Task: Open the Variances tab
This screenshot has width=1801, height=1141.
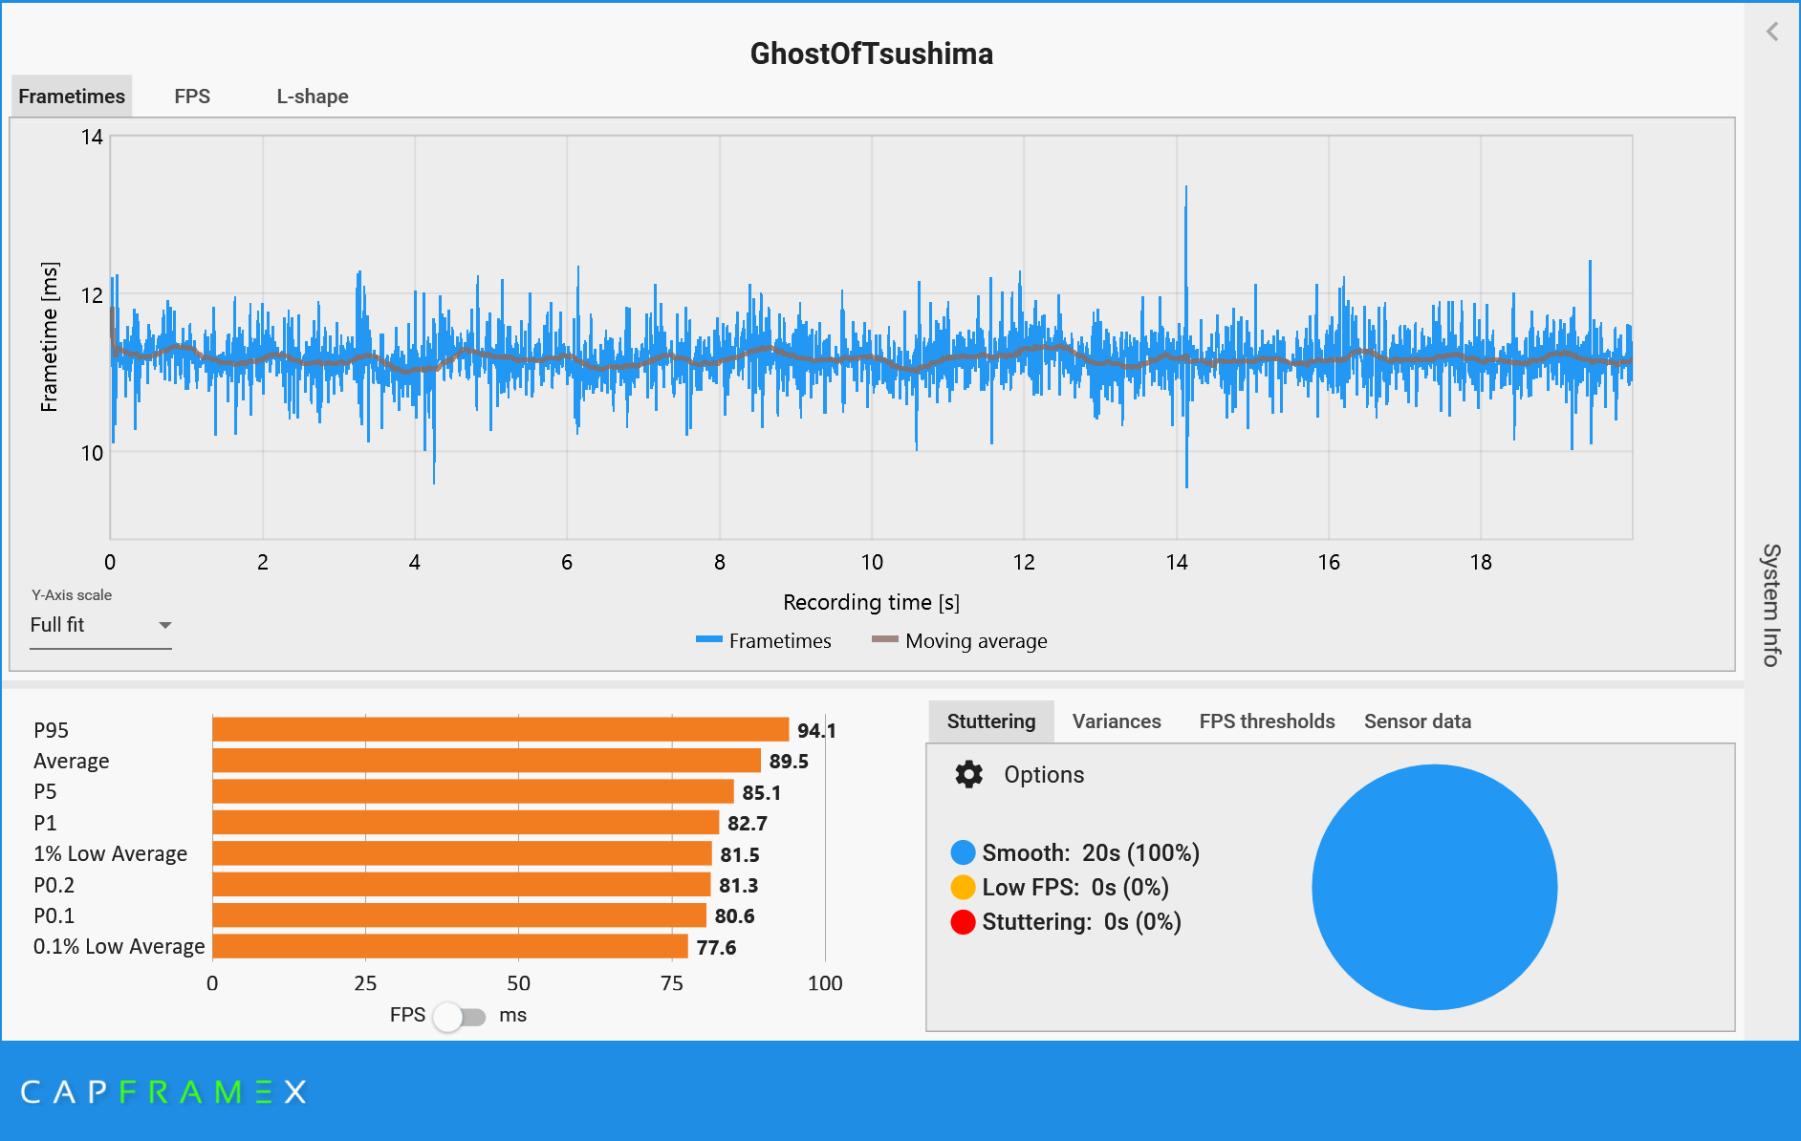Action: pos(1117,721)
